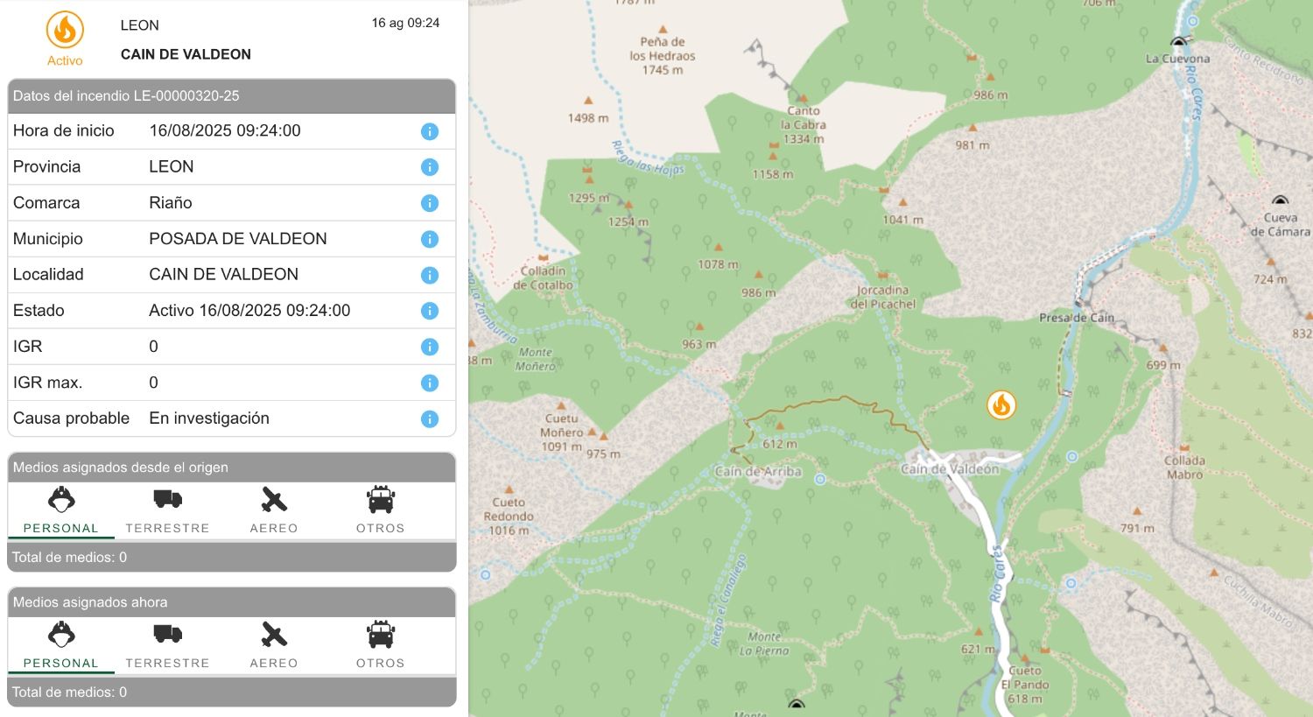Open OTROS tab in origin resources
Screen dimensions: 1313x717
380,510
